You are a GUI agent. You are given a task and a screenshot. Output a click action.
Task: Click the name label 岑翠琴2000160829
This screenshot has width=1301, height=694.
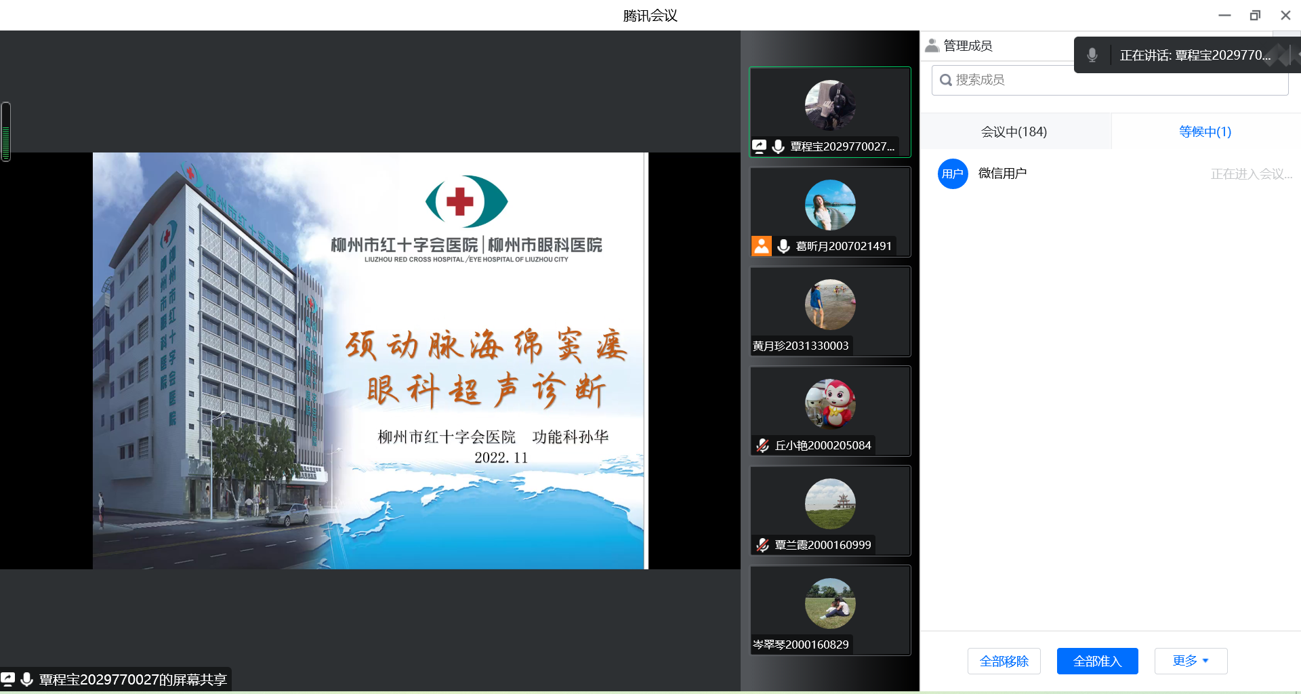[x=801, y=645]
